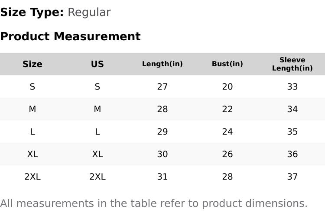Click sleeve length value 35 for size L

point(292,132)
